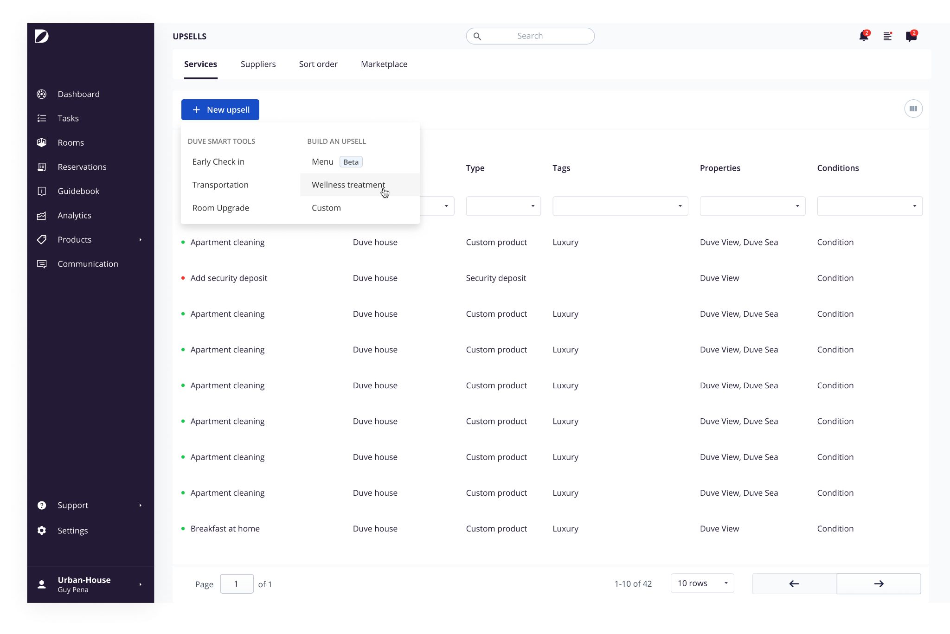Select Menu Beta upsell option
Screen dimensions: 950x634
(360, 162)
